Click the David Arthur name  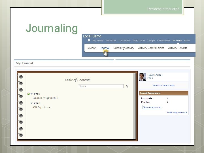pos(155,75)
